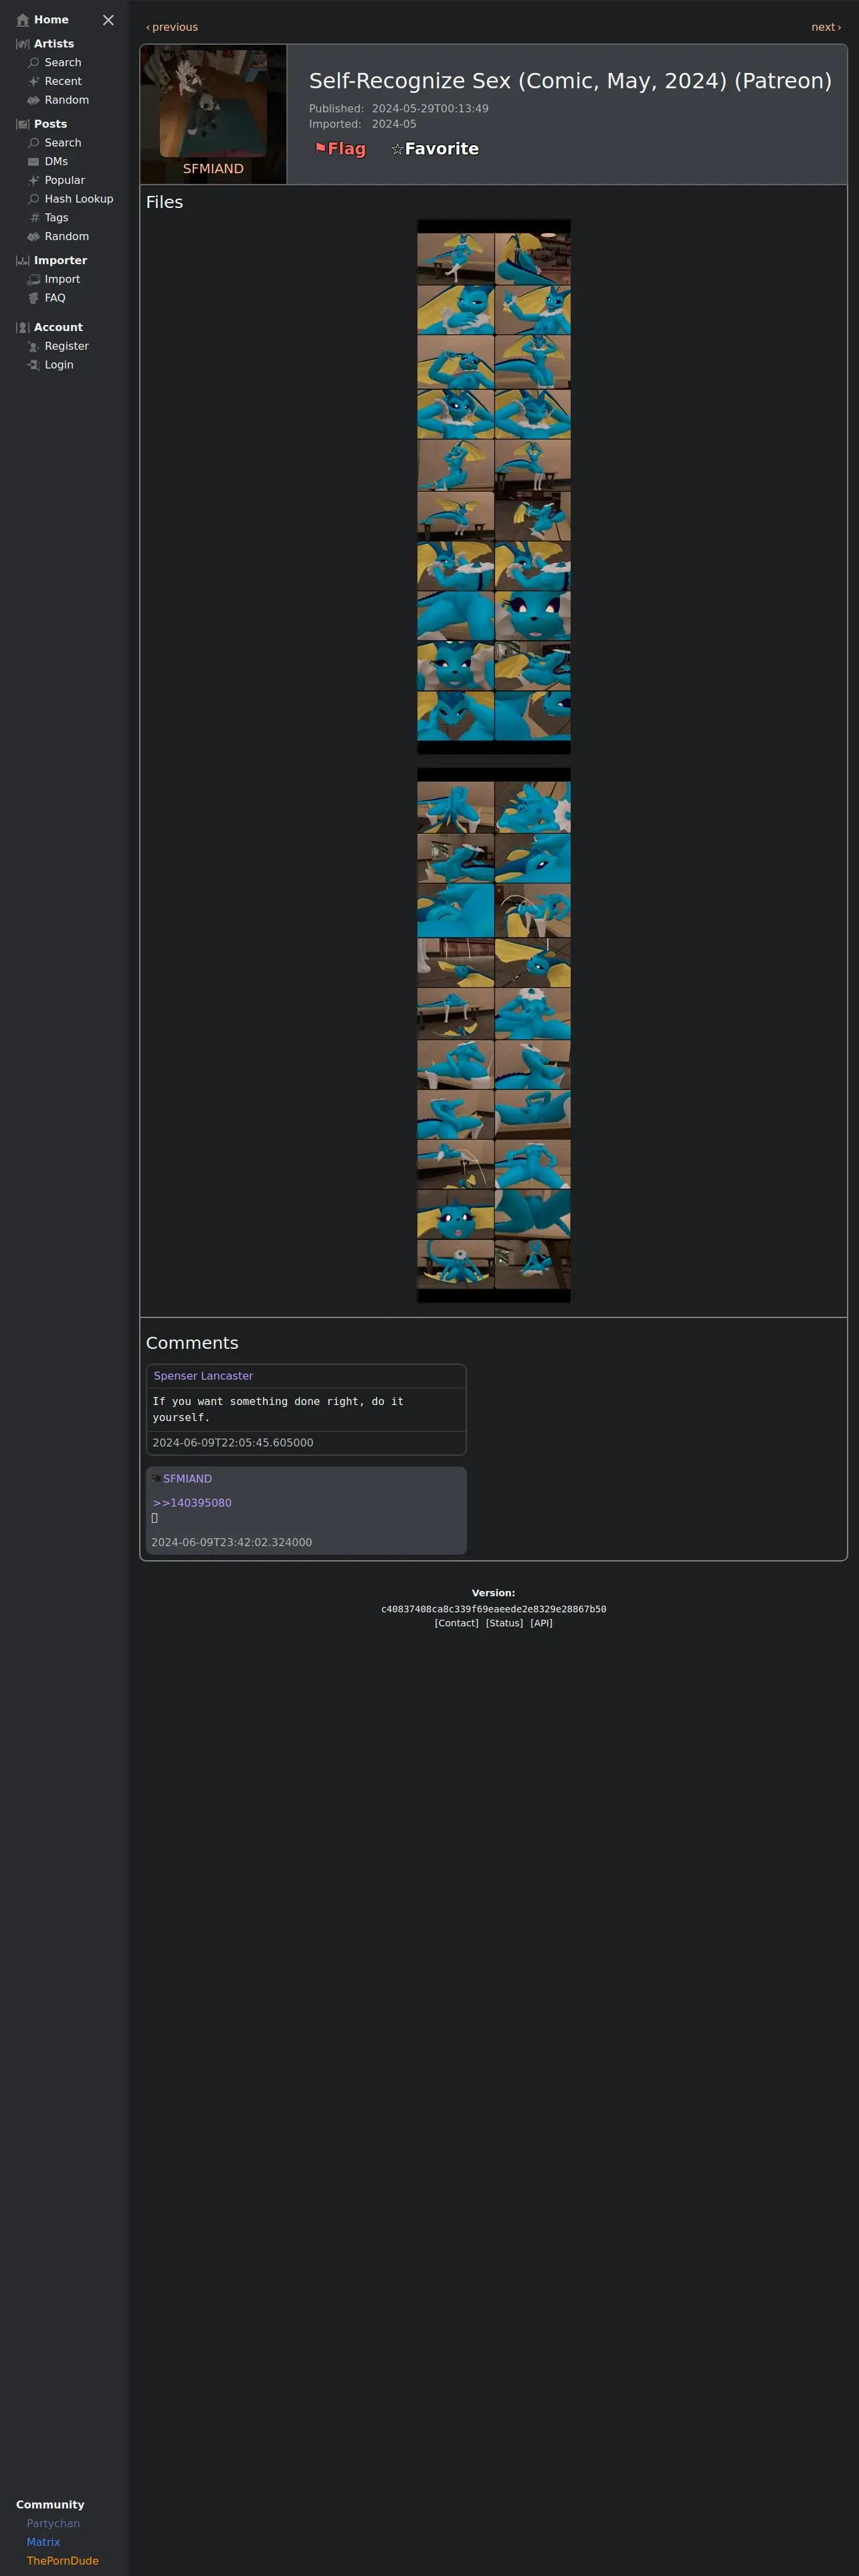The height and width of the screenshot is (2576, 859).
Task: Click the Random dice icon under Posts
Action: click(x=34, y=237)
